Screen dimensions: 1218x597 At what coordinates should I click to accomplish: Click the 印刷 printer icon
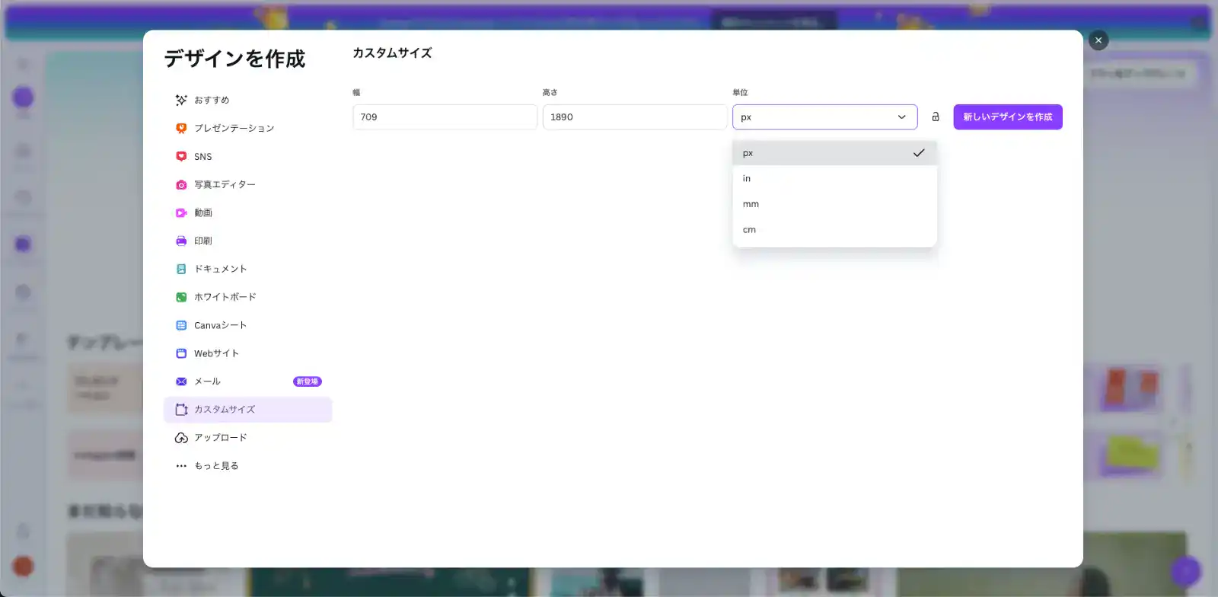tap(181, 241)
